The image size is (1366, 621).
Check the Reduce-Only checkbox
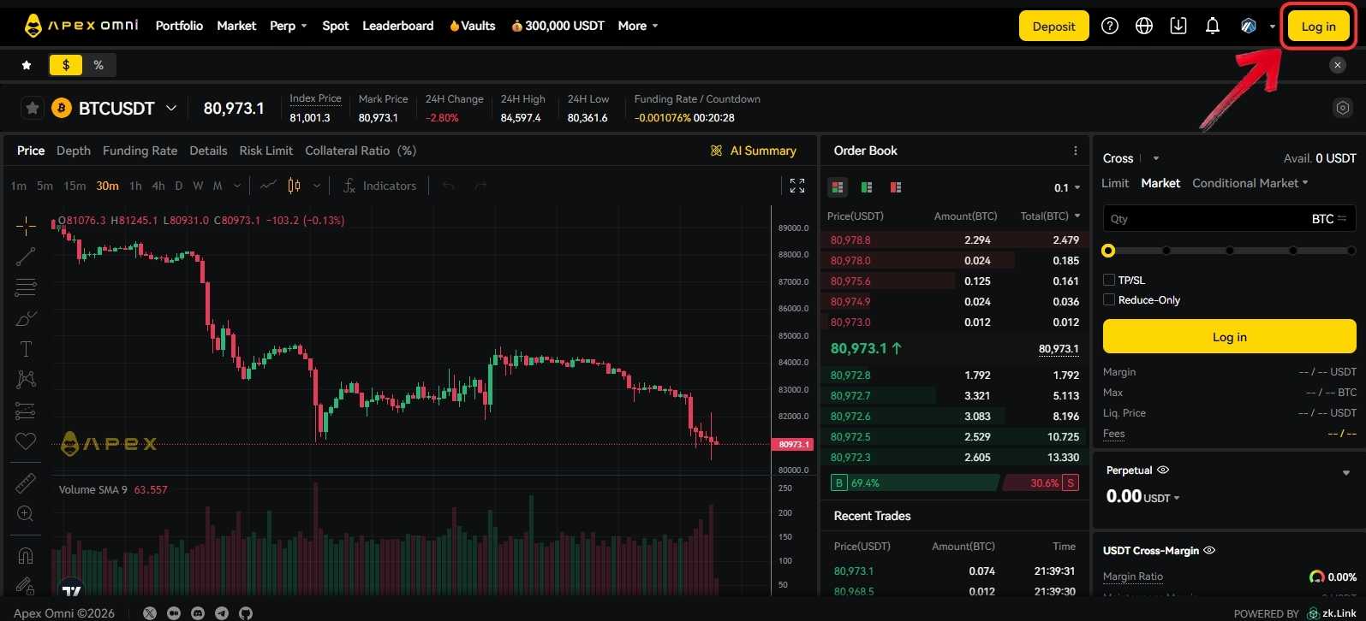(x=1109, y=299)
